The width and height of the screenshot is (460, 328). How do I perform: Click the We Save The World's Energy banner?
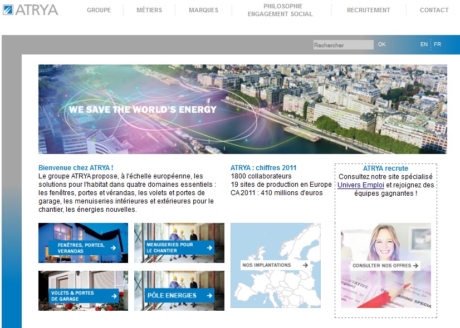point(243,109)
